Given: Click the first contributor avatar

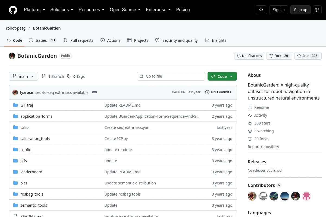Looking at the screenshot, I should [252, 196].
